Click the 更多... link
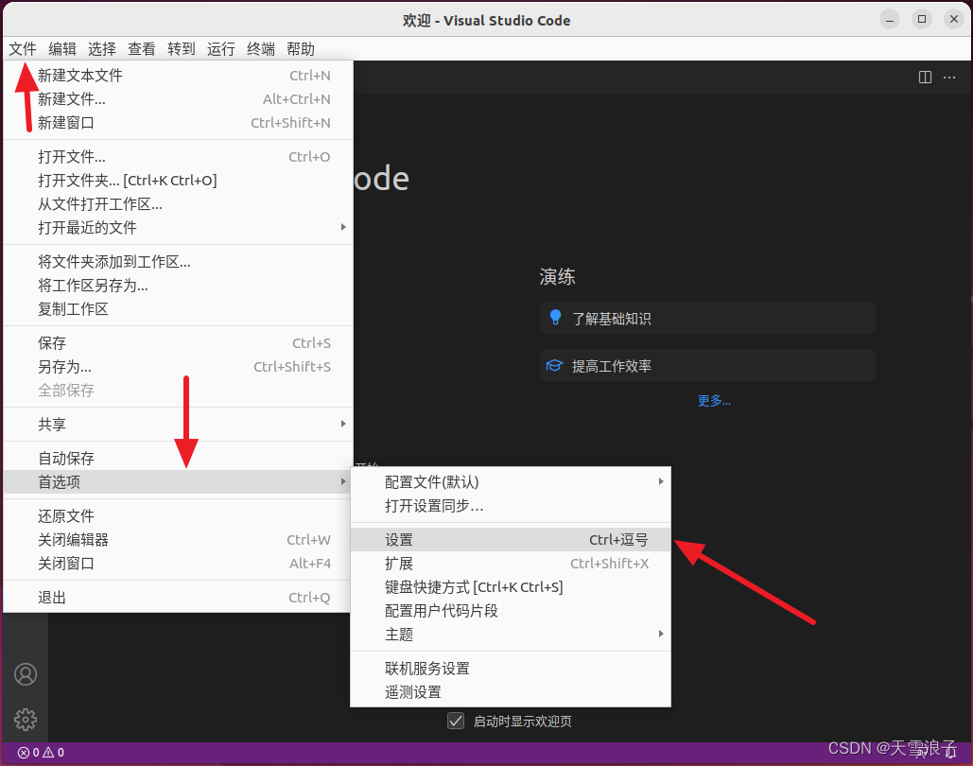 point(714,400)
